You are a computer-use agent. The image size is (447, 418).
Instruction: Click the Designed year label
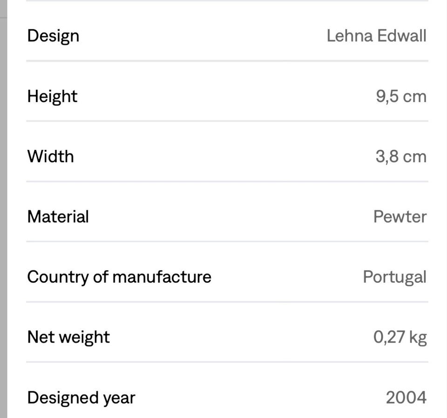(x=81, y=398)
